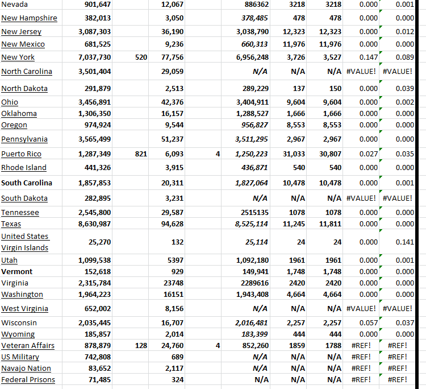The width and height of the screenshot is (426, 389).
Task: Select the 0.141 cell in Virgin Islands row
Action: point(404,242)
